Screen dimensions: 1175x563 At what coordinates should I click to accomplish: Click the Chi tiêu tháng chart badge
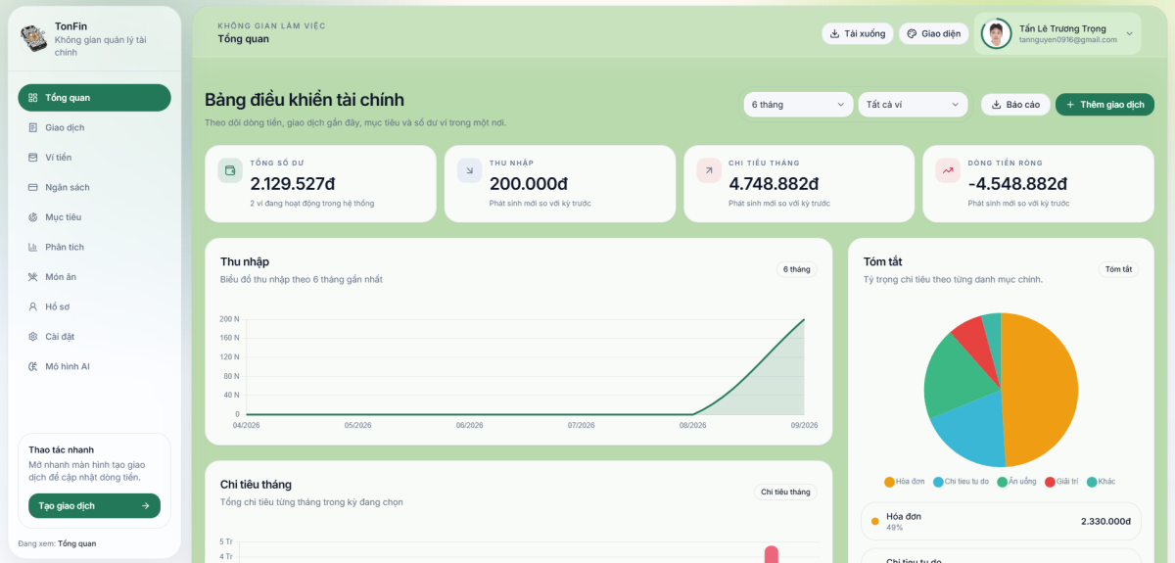pyautogui.click(x=785, y=493)
